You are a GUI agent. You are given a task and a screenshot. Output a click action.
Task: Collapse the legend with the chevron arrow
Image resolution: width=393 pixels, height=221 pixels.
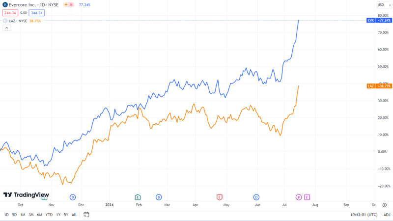[7, 28]
